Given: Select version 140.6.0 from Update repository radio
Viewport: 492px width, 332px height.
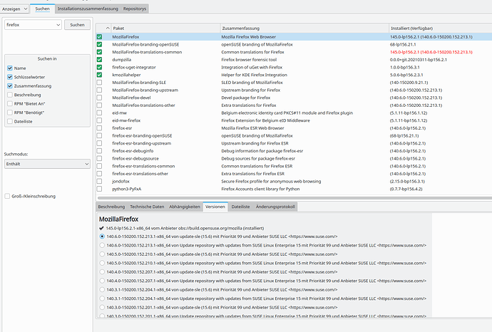Looking at the screenshot, I should [x=103, y=245].
